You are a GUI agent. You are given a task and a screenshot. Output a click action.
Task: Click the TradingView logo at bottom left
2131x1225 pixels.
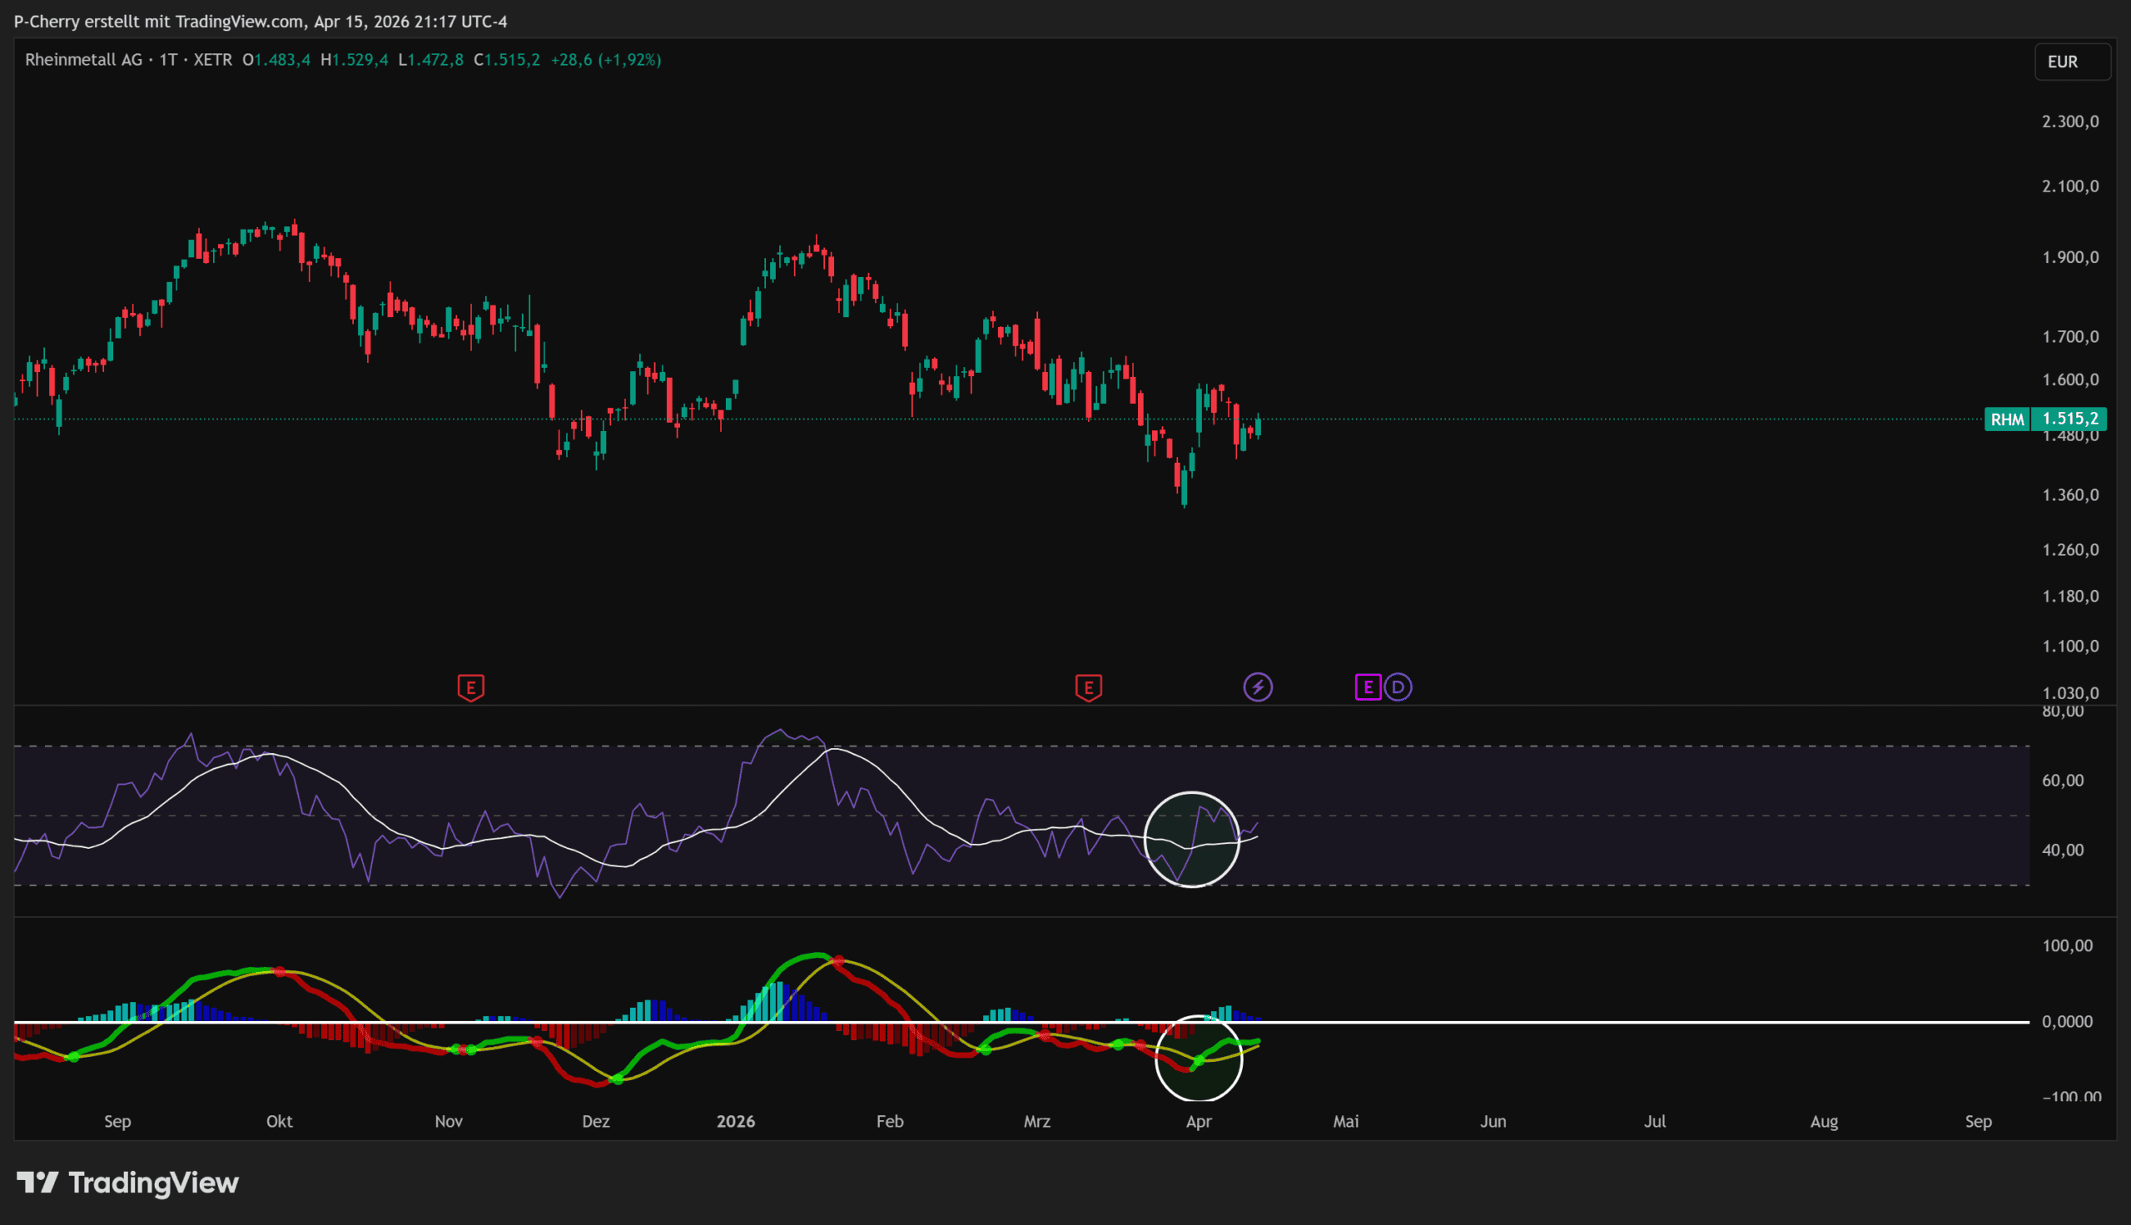pos(128,1183)
